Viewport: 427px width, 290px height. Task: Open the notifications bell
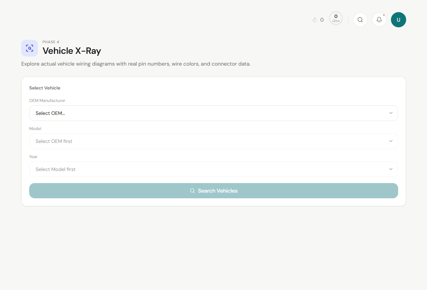tap(379, 20)
